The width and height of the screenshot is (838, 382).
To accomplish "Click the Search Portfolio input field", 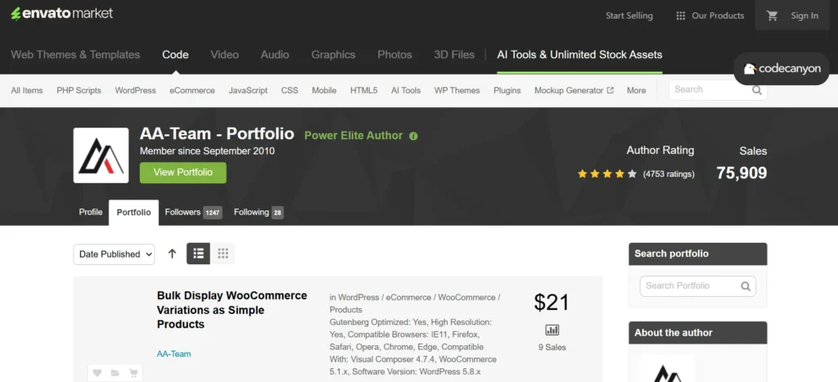I will pos(689,285).
